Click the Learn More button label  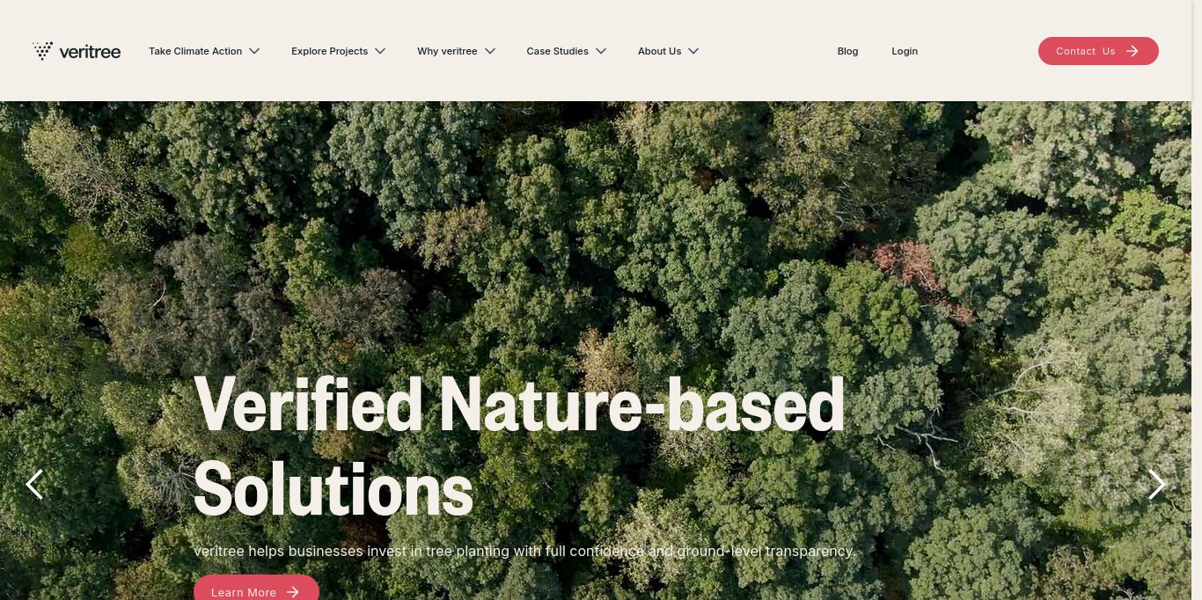point(244,592)
